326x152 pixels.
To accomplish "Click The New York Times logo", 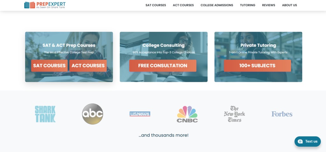I will pos(234,114).
